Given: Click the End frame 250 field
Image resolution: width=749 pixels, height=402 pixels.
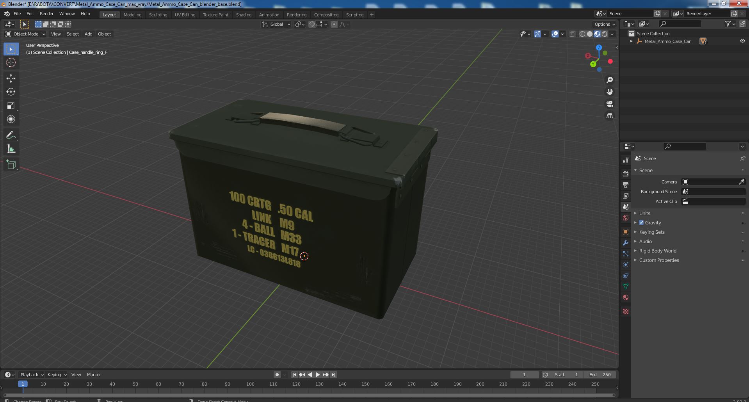Looking at the screenshot, I should [600, 375].
